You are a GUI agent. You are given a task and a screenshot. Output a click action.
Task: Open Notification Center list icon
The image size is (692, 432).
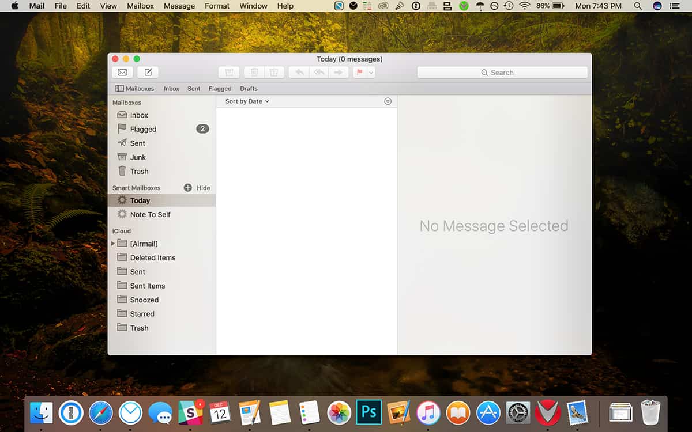(x=675, y=6)
